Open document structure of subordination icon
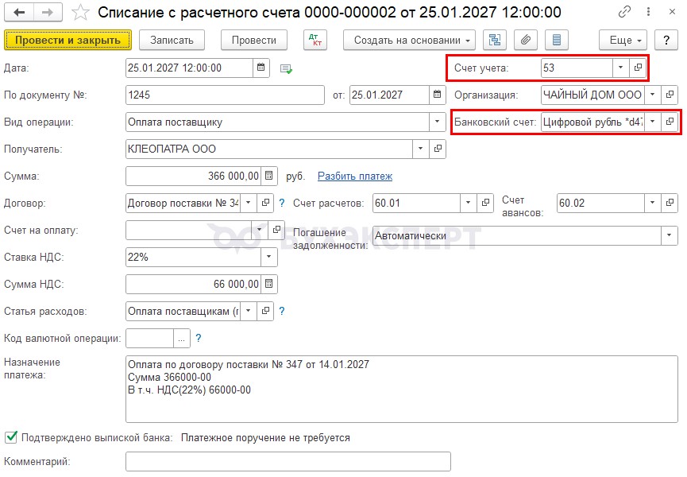687x477 pixels. point(495,40)
